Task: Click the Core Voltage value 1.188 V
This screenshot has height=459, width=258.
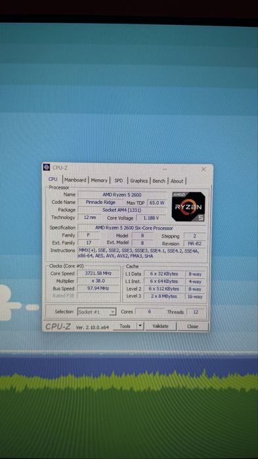Action: 151,218
